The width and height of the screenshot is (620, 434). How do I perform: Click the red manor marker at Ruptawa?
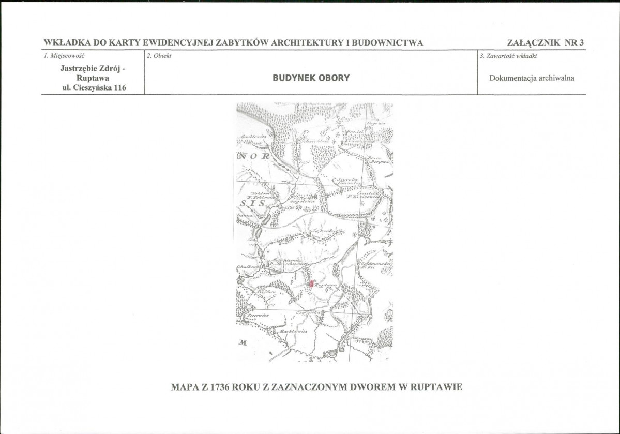click(312, 283)
